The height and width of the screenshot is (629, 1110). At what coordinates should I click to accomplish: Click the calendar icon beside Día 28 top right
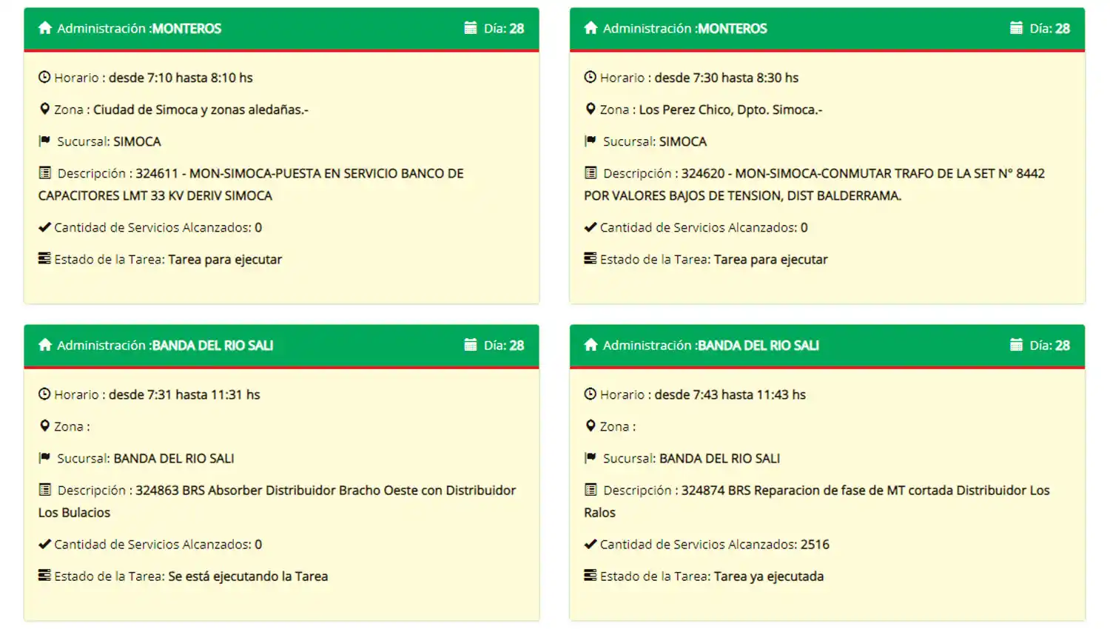click(x=1015, y=27)
